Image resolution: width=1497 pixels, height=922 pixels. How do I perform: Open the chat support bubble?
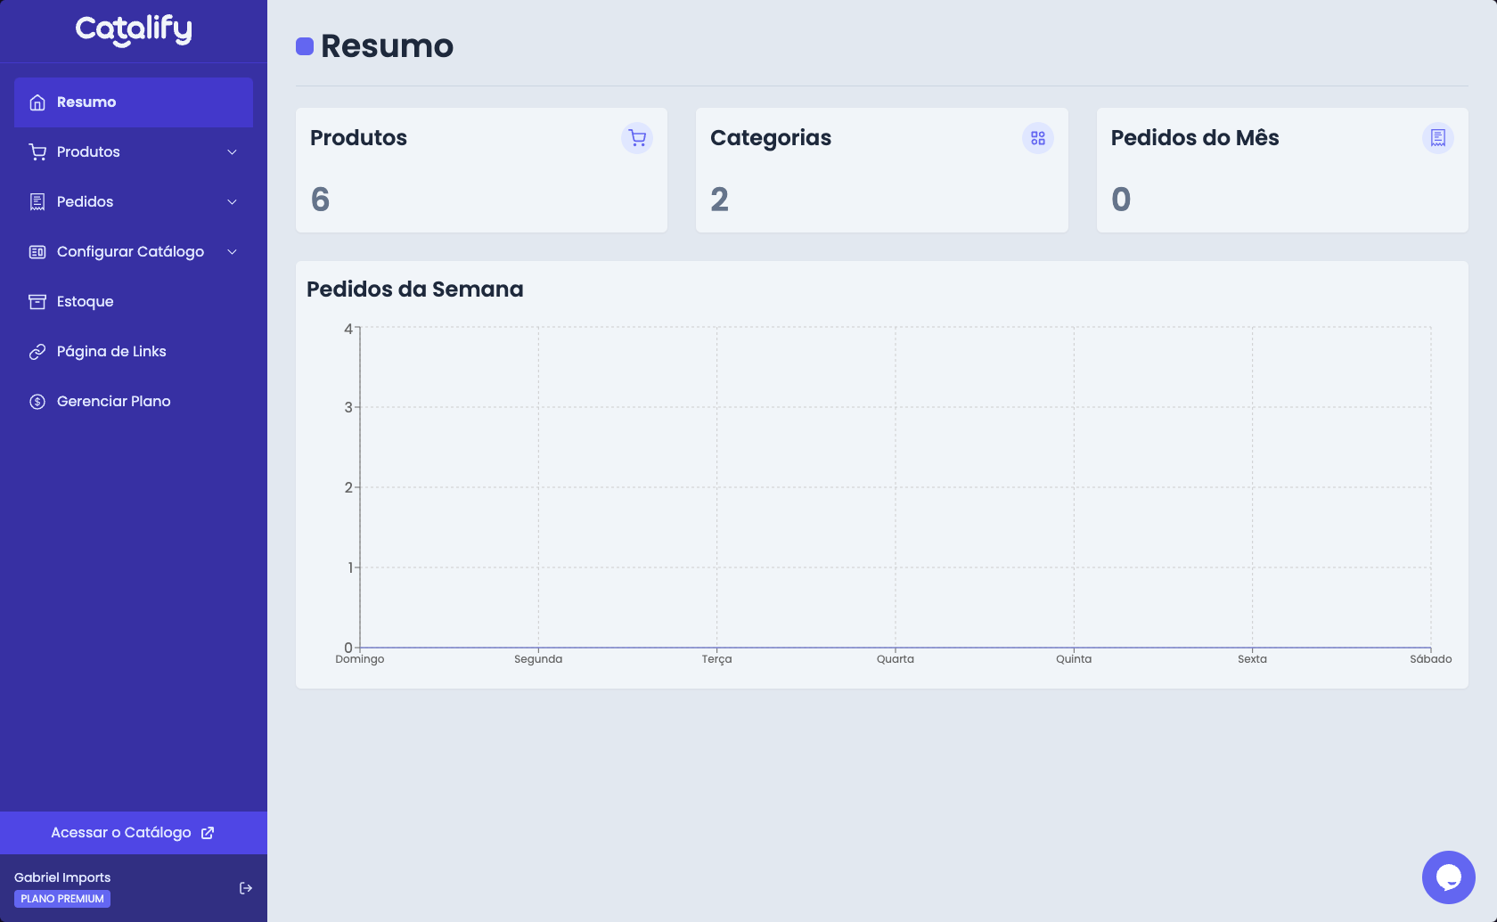pos(1448,877)
